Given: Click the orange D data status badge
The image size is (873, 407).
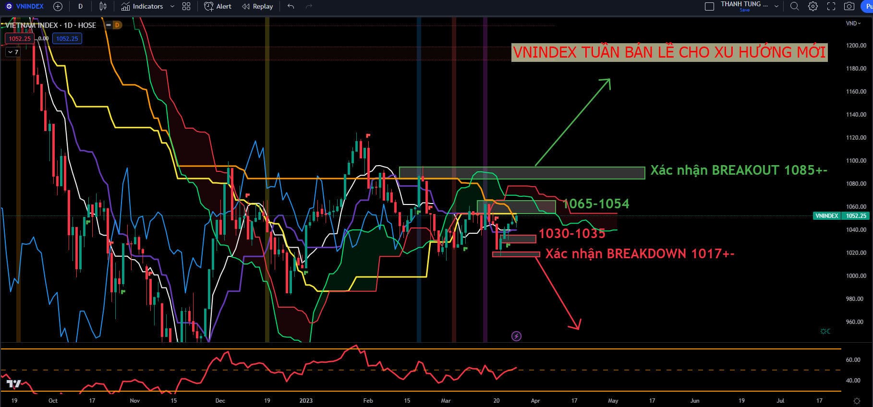Looking at the screenshot, I should 117,25.
